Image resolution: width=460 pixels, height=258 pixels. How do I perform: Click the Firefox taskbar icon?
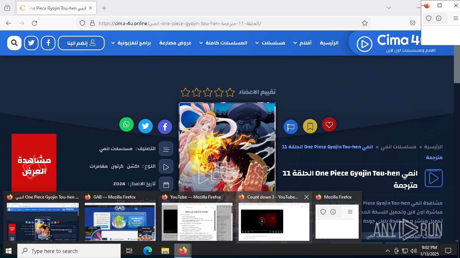click(x=183, y=251)
